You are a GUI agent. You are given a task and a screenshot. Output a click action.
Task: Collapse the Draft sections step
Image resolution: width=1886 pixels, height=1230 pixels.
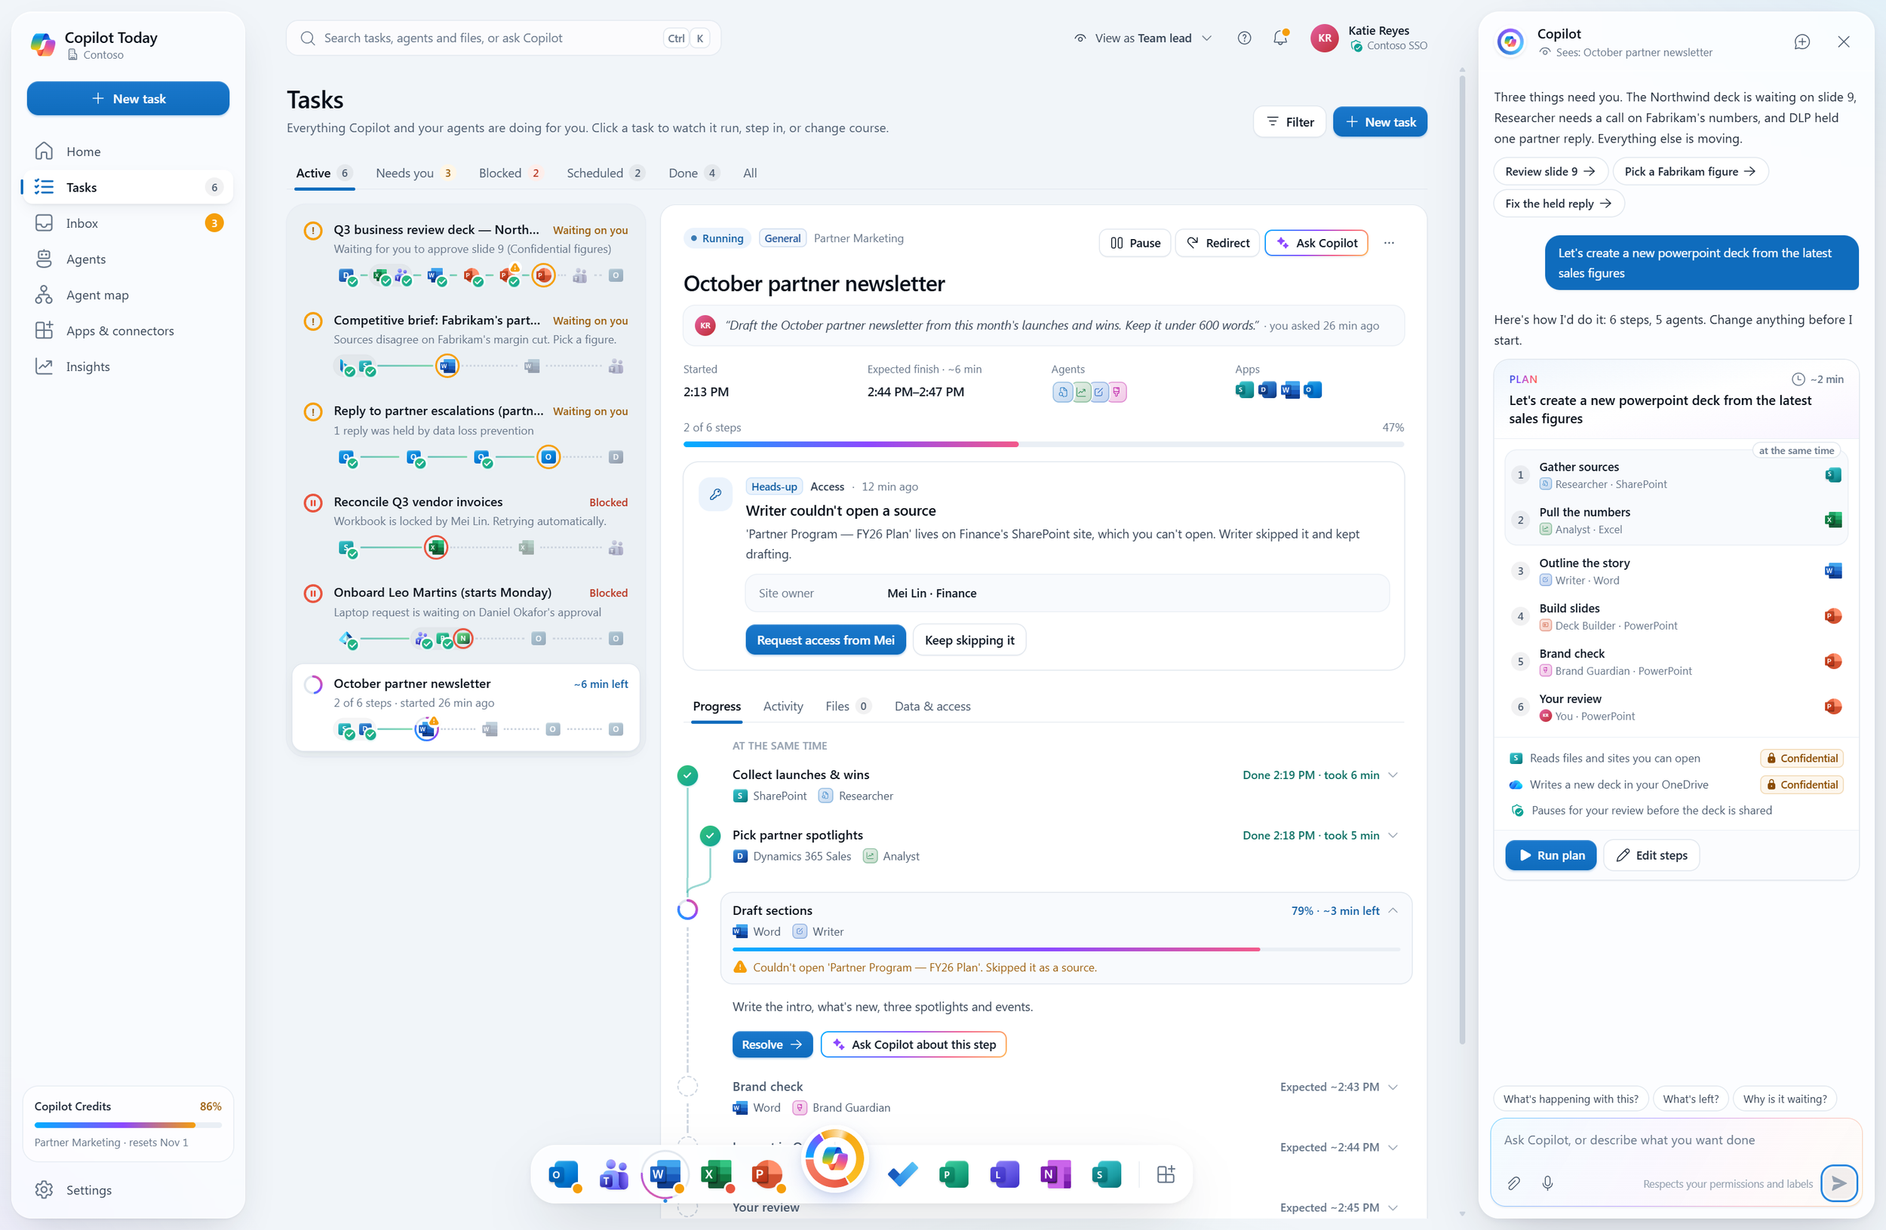pyautogui.click(x=1393, y=911)
